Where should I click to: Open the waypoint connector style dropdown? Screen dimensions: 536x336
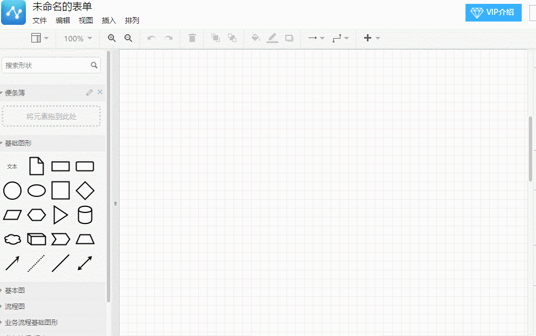click(340, 38)
